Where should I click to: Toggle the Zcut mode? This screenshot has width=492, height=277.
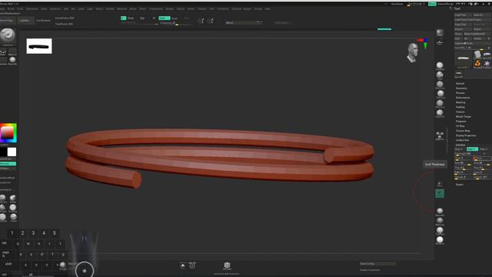[x=187, y=18]
